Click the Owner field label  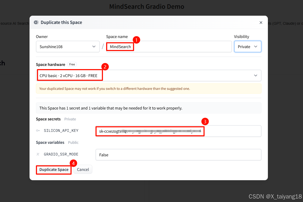(x=42, y=37)
